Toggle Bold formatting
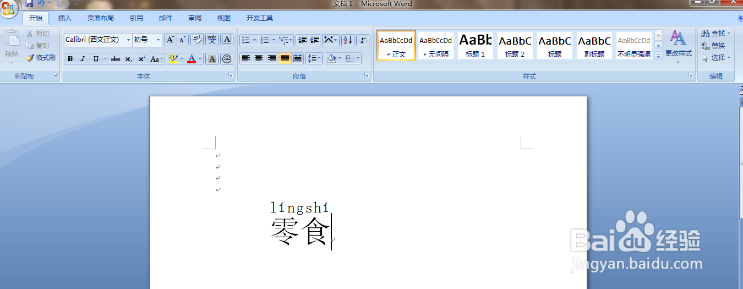 (70, 59)
